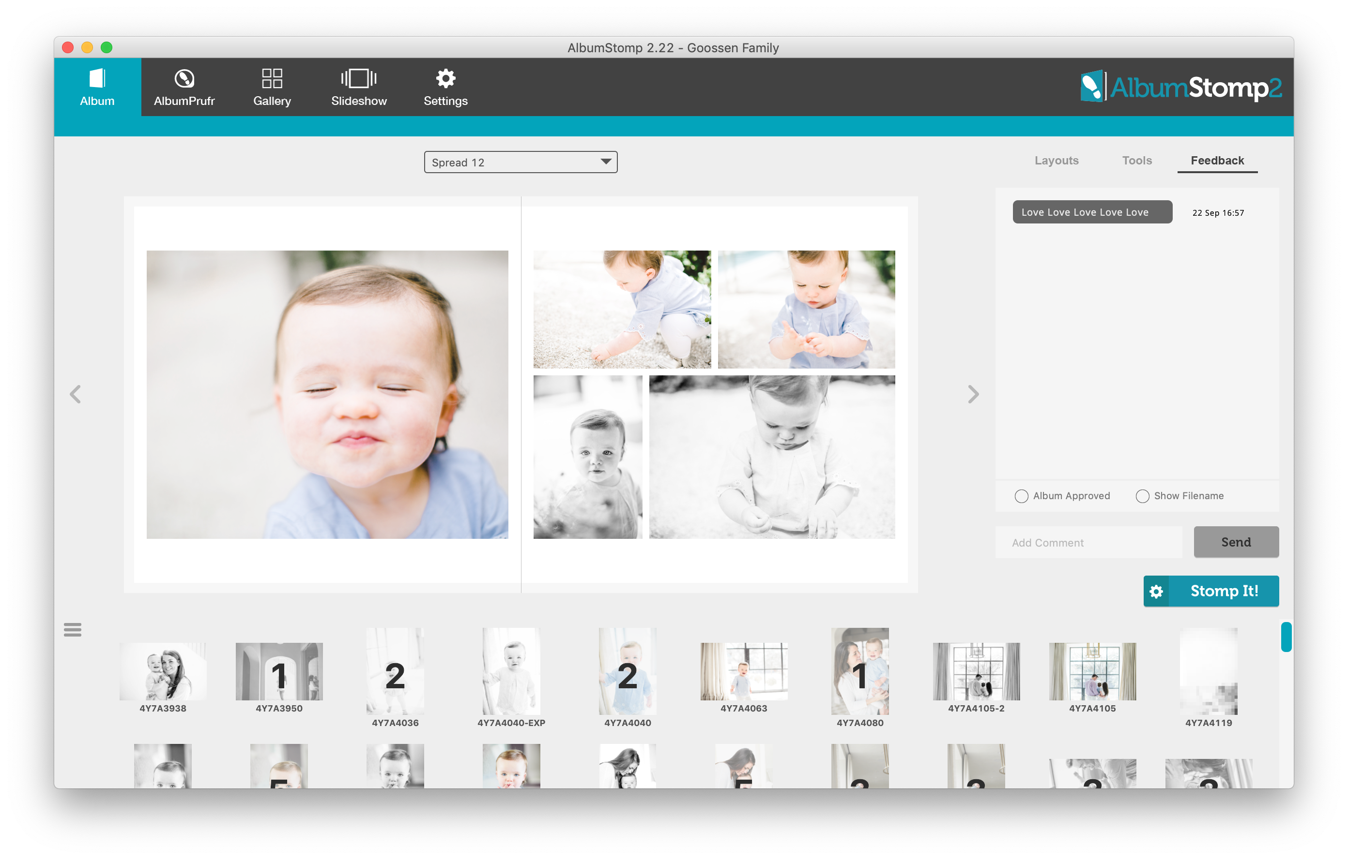1348x860 pixels.
Task: Select thumbnail 4Y7A4040
Action: [628, 671]
